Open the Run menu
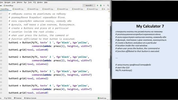This screenshot has height=100, width=178. (x=25, y=2)
